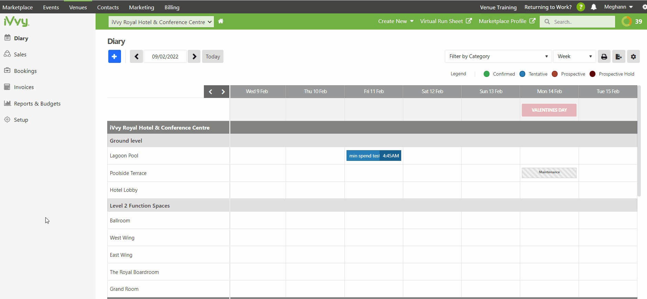This screenshot has width=647, height=299.
Task: Click the Fri 11 Feb column header
Action: click(x=374, y=91)
